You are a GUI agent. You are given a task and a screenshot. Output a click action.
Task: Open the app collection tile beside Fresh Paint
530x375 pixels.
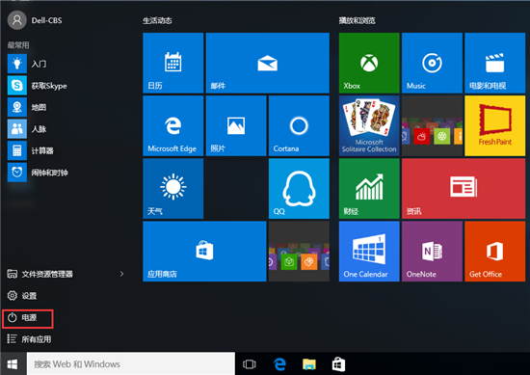pyautogui.click(x=432, y=125)
